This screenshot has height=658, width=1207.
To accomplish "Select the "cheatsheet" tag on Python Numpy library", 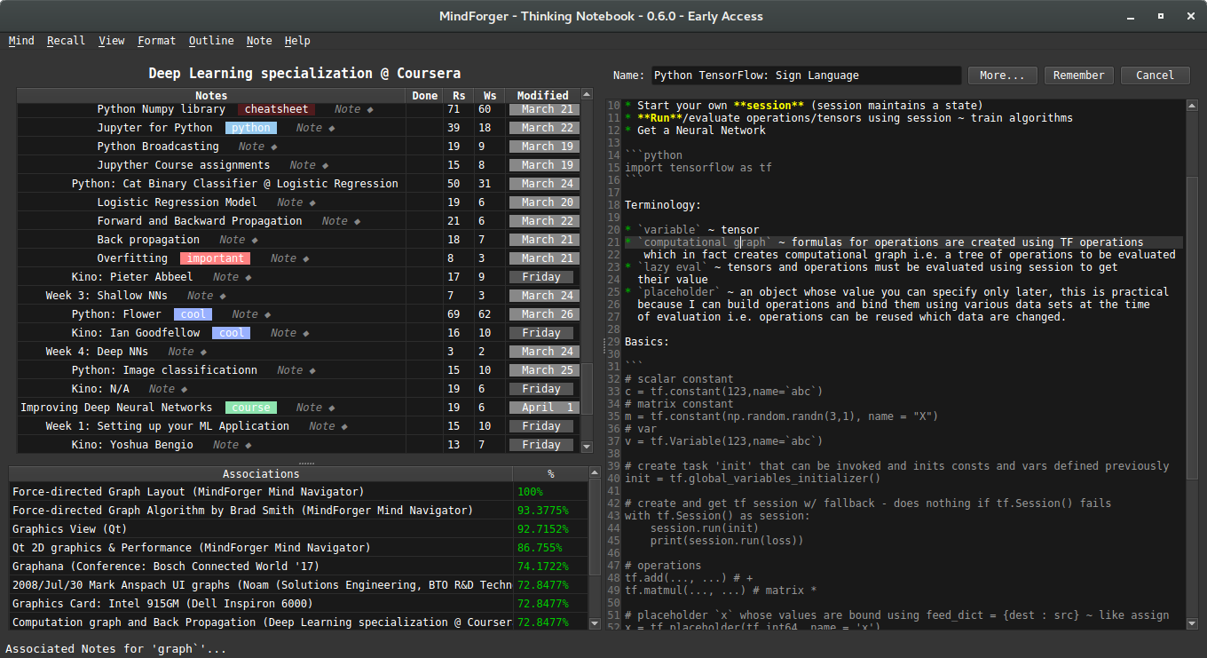I will [275, 108].
